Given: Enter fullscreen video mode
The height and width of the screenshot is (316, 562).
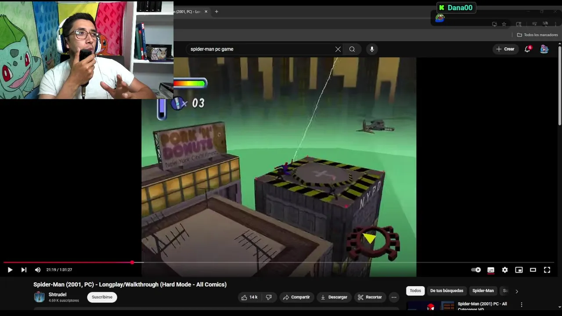Looking at the screenshot, I should [547, 270].
